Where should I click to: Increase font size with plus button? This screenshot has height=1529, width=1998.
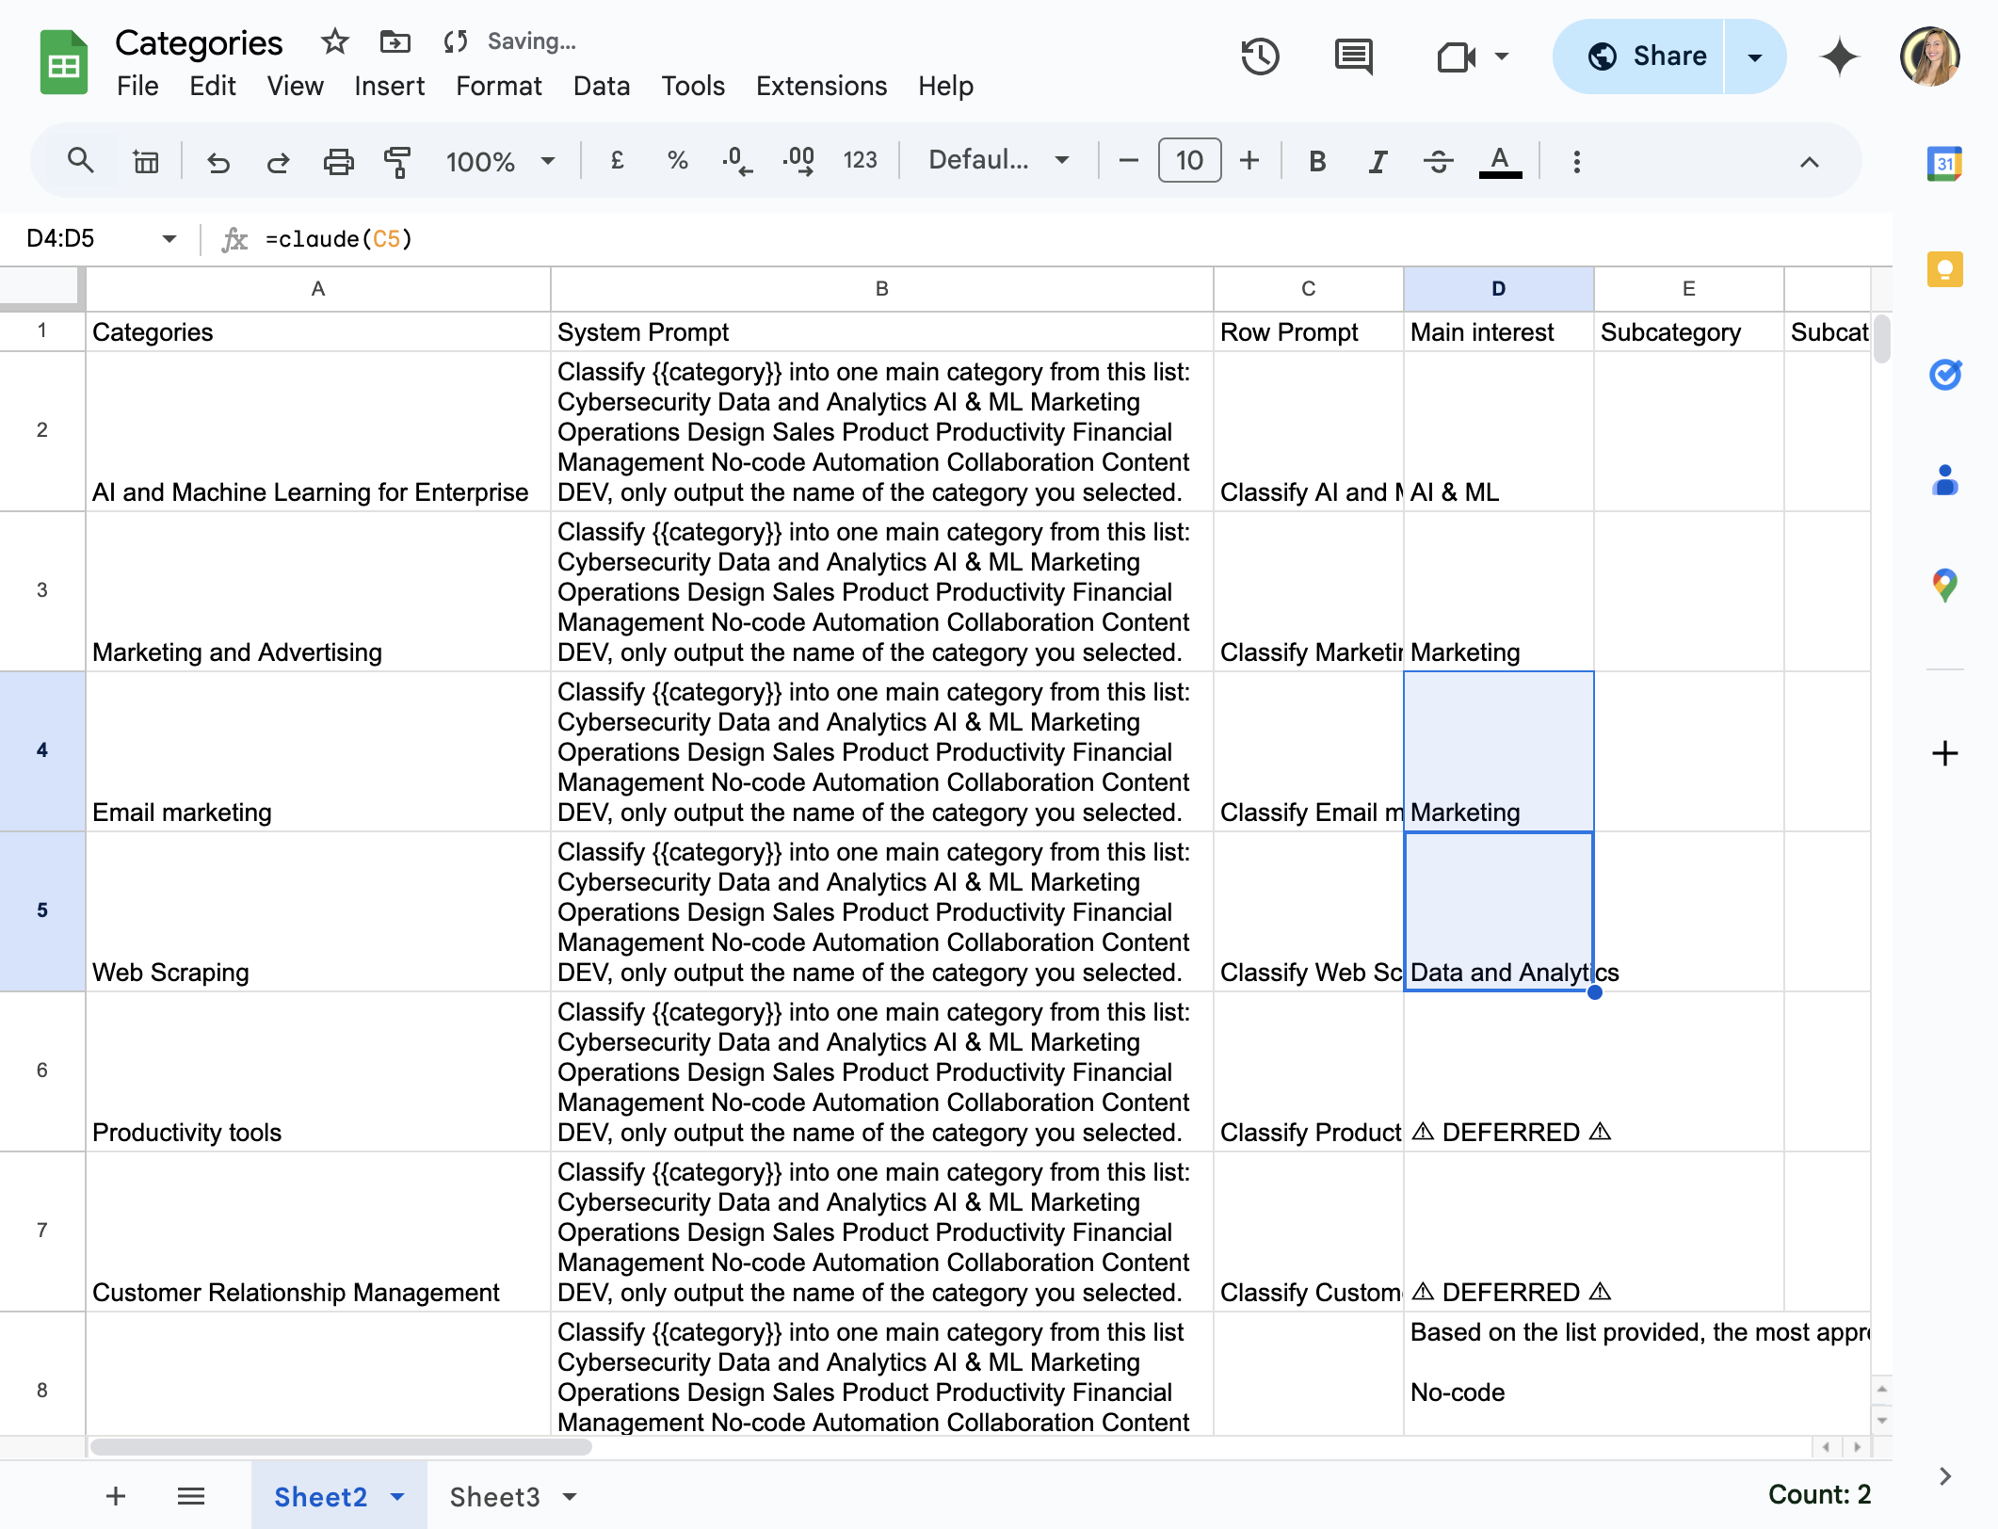[x=1249, y=161]
